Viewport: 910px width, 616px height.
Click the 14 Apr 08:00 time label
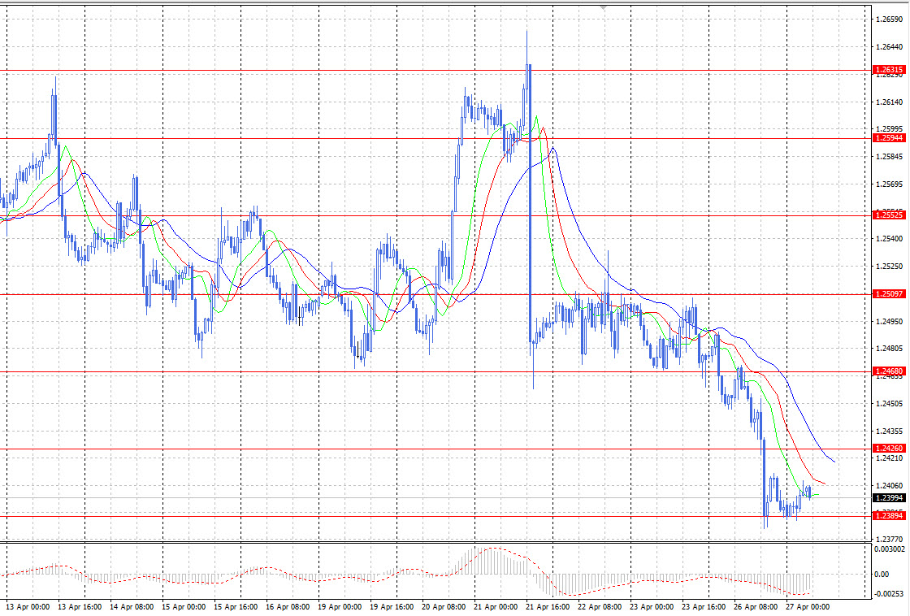point(131,607)
